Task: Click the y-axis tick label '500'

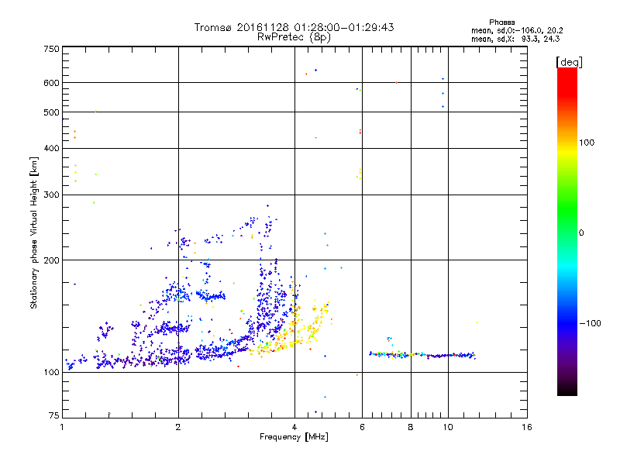Action: [51, 112]
